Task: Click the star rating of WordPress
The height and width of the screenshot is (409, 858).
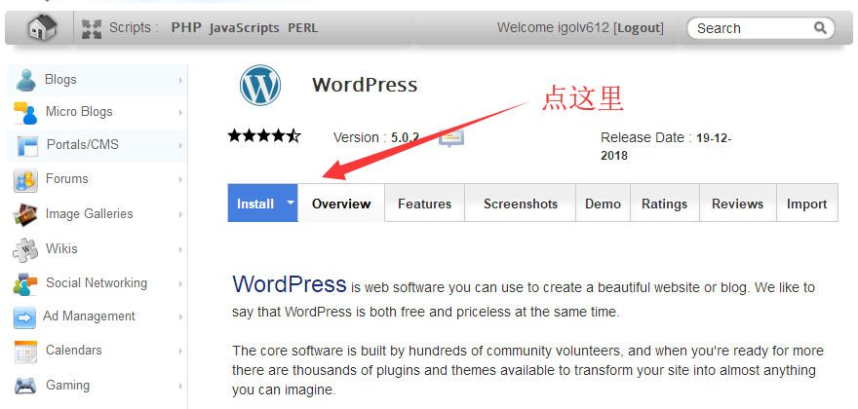Action: [x=264, y=135]
